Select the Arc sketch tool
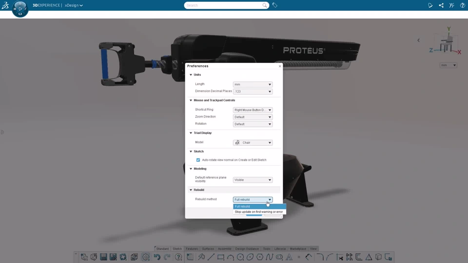 point(231,257)
